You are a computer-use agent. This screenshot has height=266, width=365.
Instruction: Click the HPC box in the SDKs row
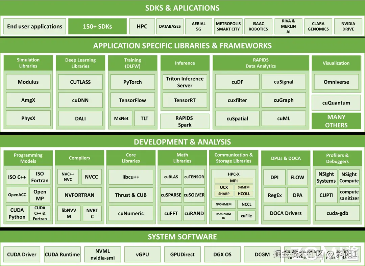[142, 26]
